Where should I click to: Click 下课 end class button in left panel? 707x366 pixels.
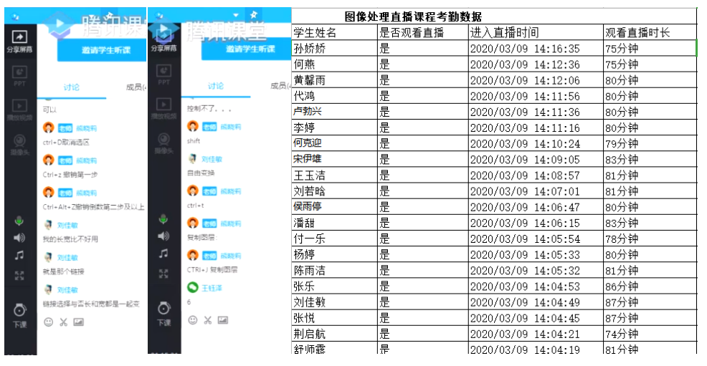pos(19,315)
